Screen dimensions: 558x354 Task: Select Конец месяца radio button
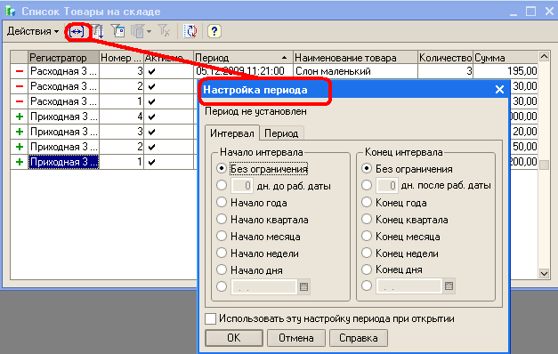(x=367, y=236)
